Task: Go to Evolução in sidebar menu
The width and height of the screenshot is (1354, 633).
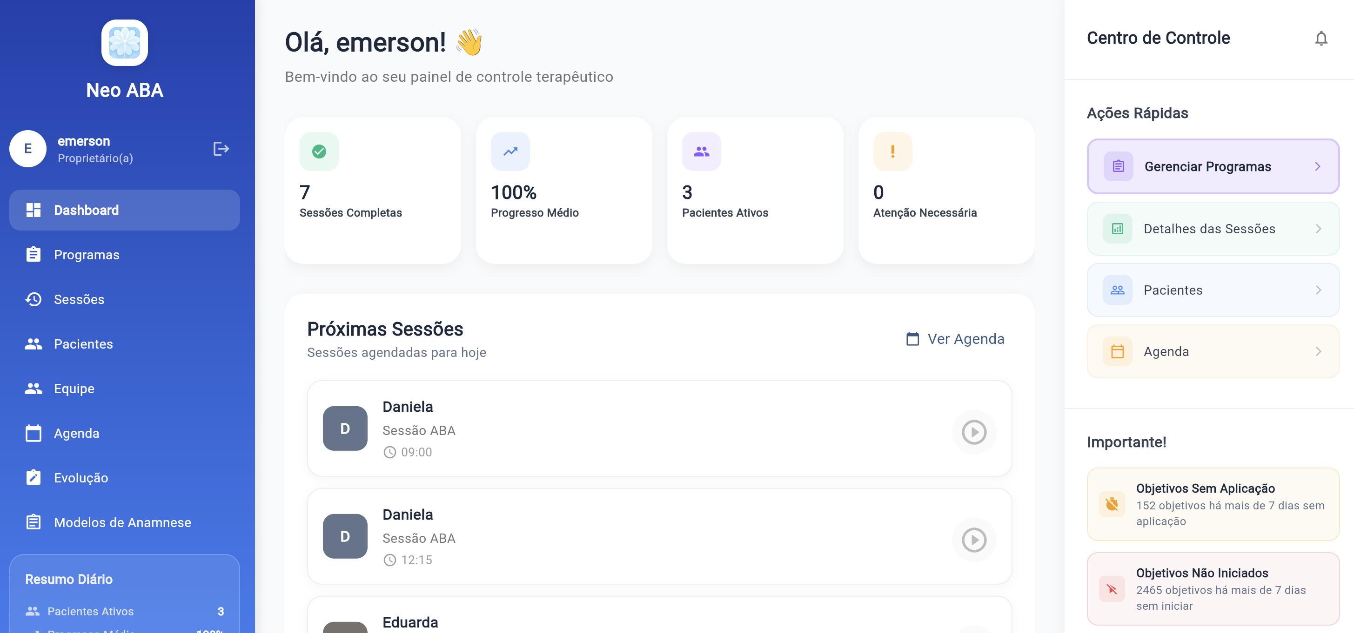Action: [x=81, y=478]
